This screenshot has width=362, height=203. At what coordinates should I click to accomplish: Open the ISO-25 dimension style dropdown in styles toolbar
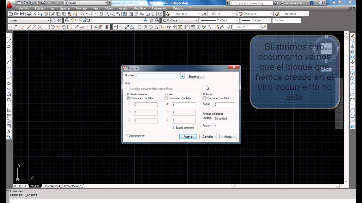234,14
